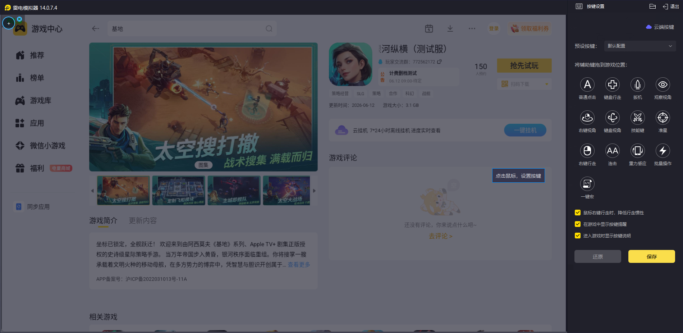Switch to the 更新内容 tab
The image size is (683, 333).
coord(143,220)
